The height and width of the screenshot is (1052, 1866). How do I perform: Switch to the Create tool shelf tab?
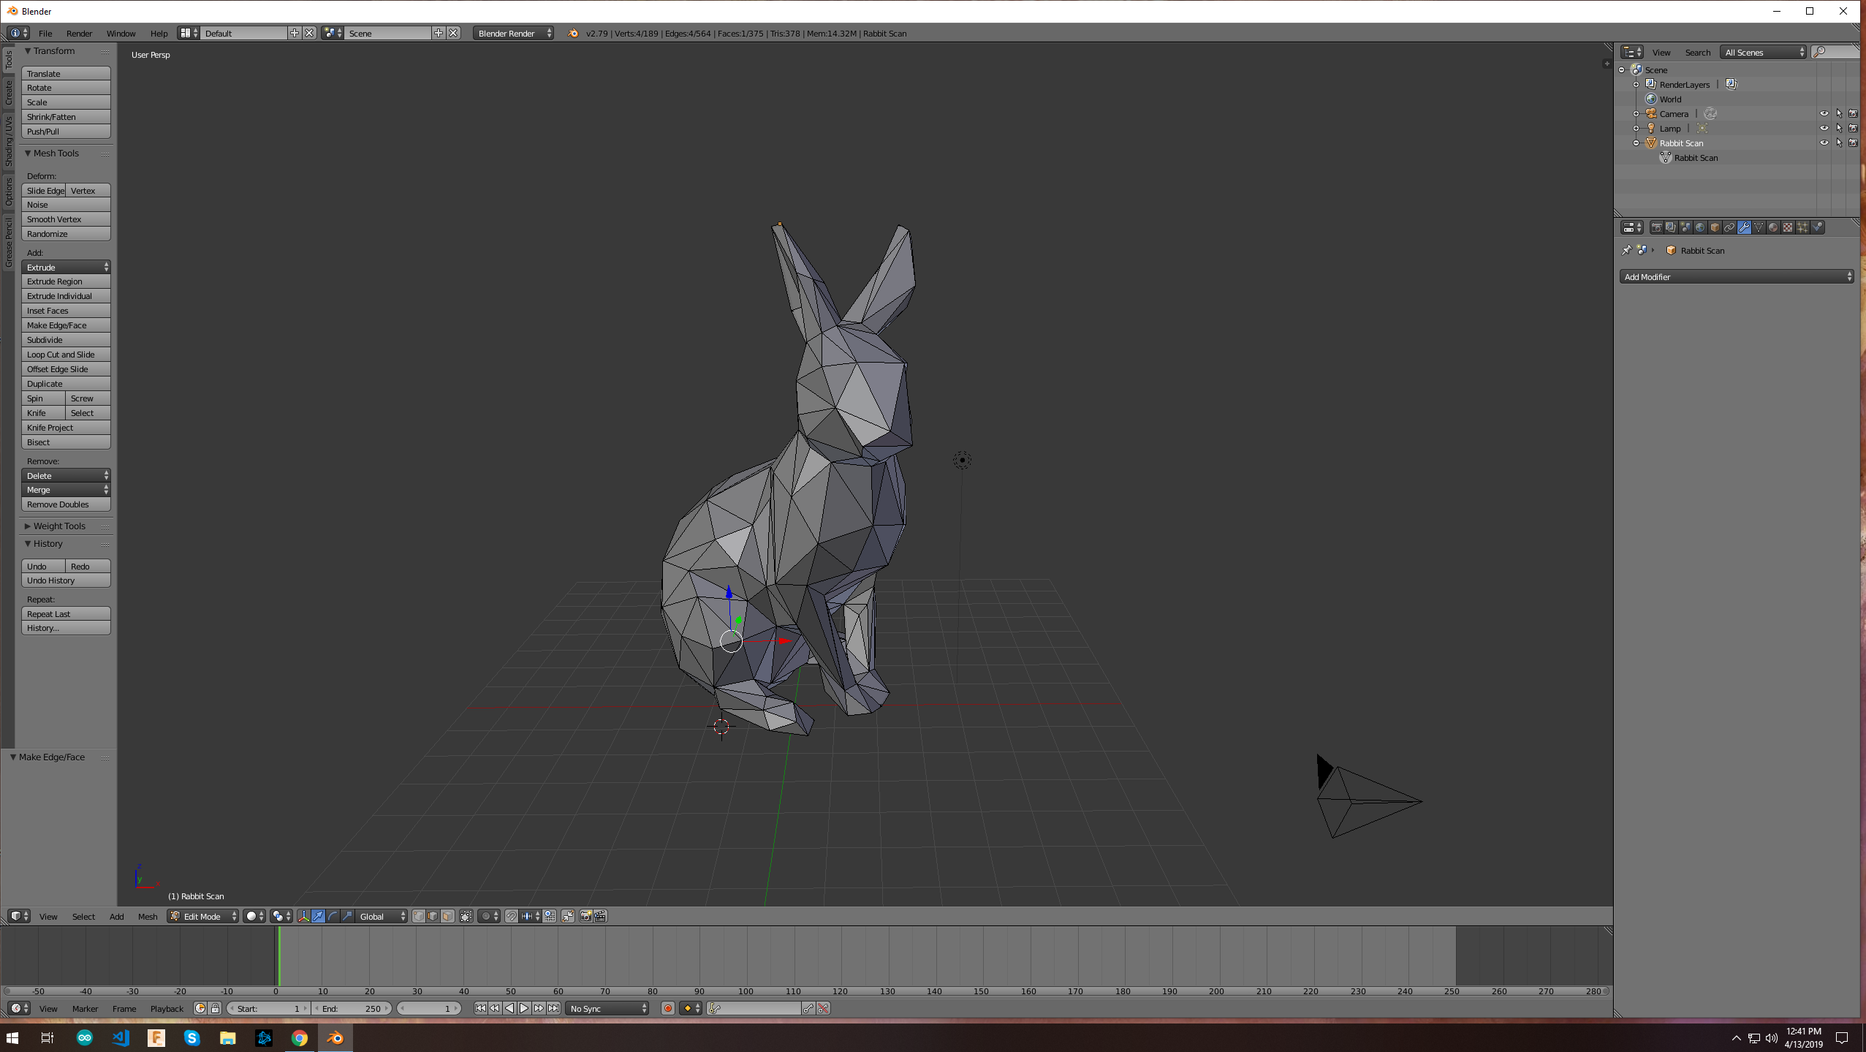tap(9, 93)
